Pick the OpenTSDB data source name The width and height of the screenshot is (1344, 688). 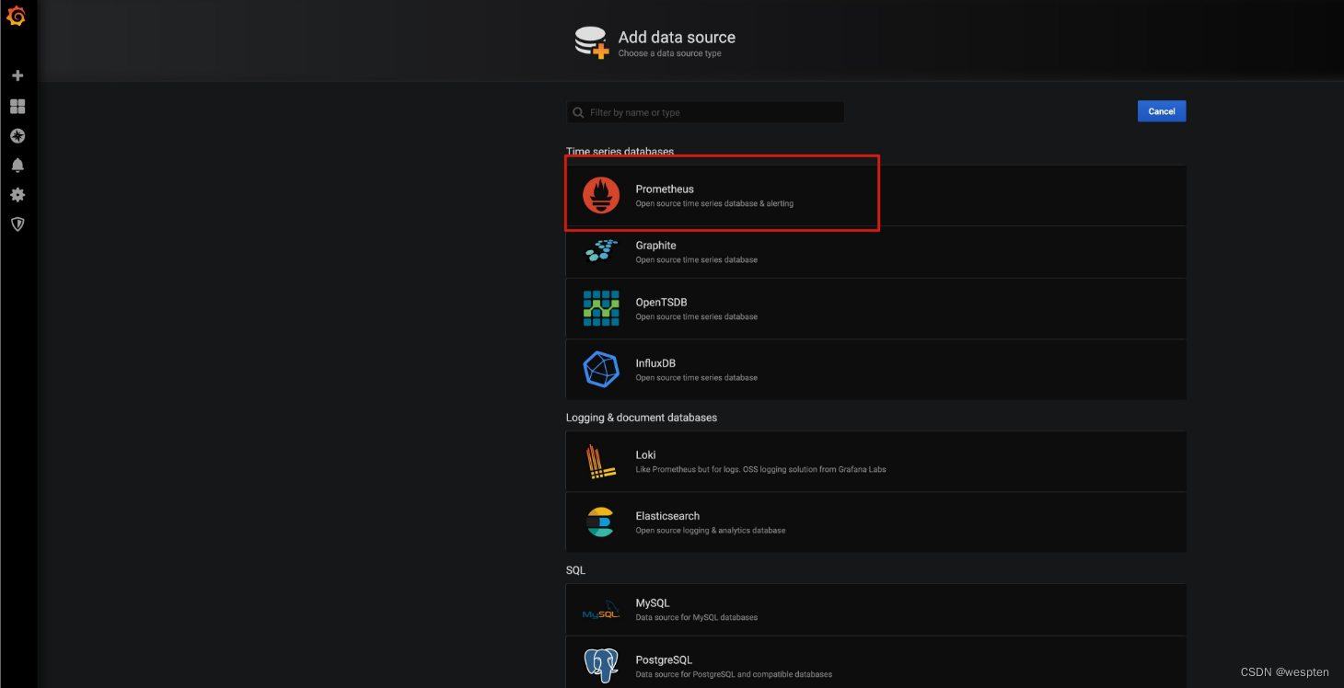tap(661, 303)
